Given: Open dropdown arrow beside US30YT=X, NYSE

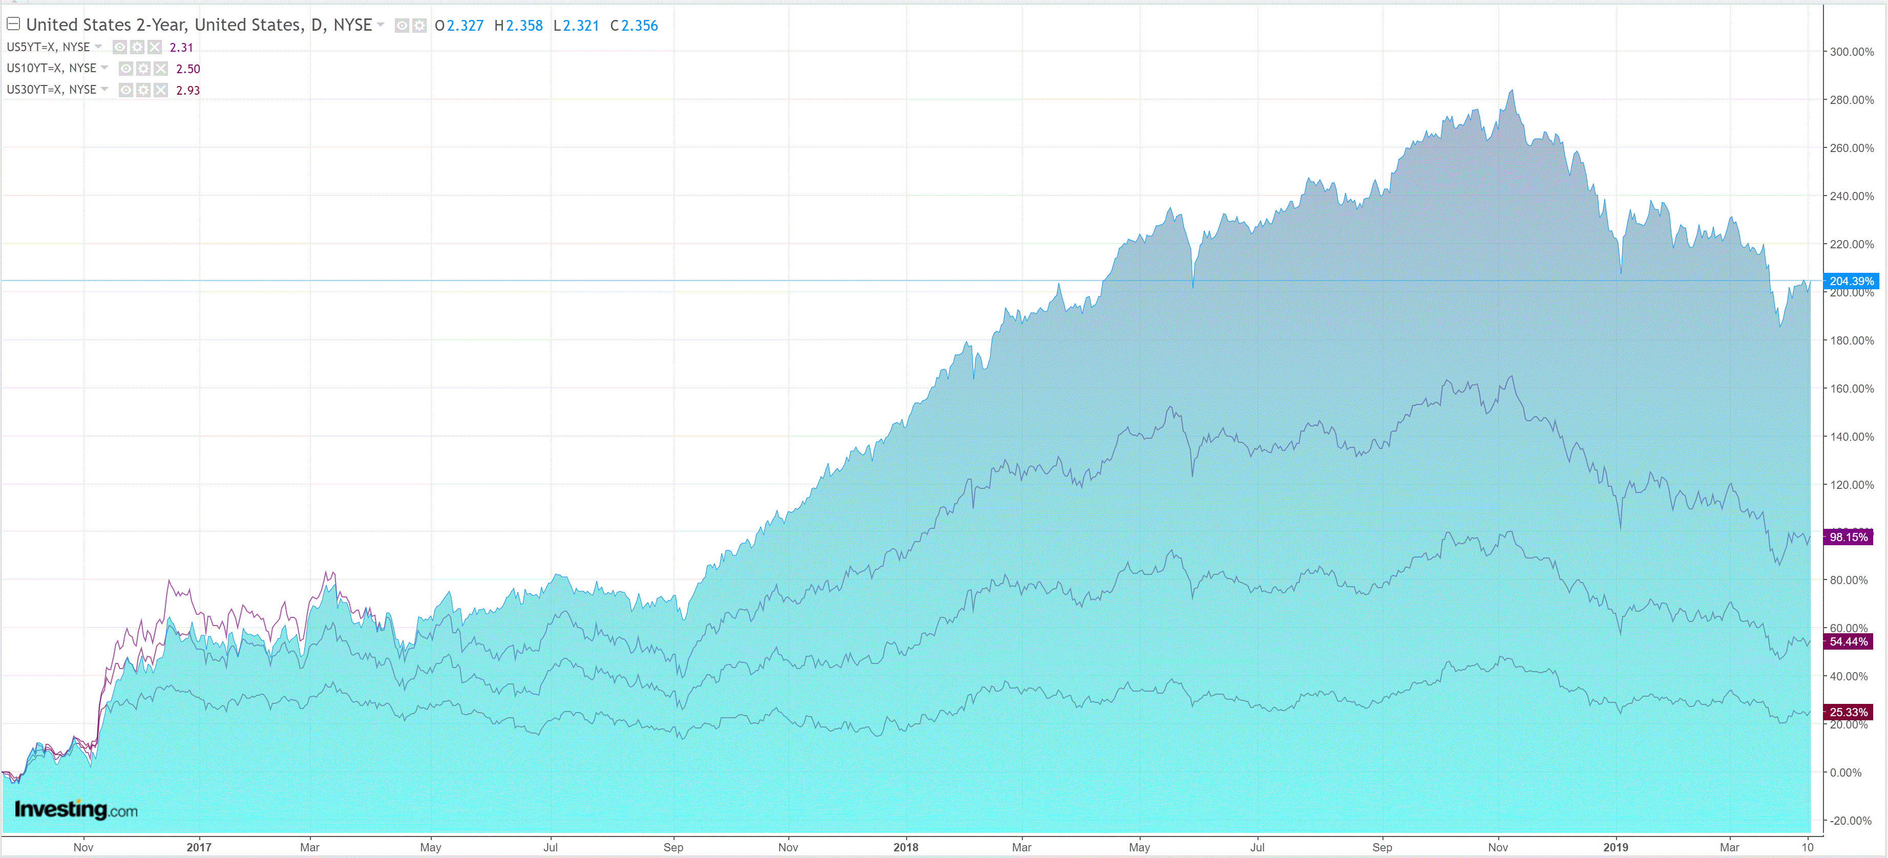Looking at the screenshot, I should (x=105, y=90).
